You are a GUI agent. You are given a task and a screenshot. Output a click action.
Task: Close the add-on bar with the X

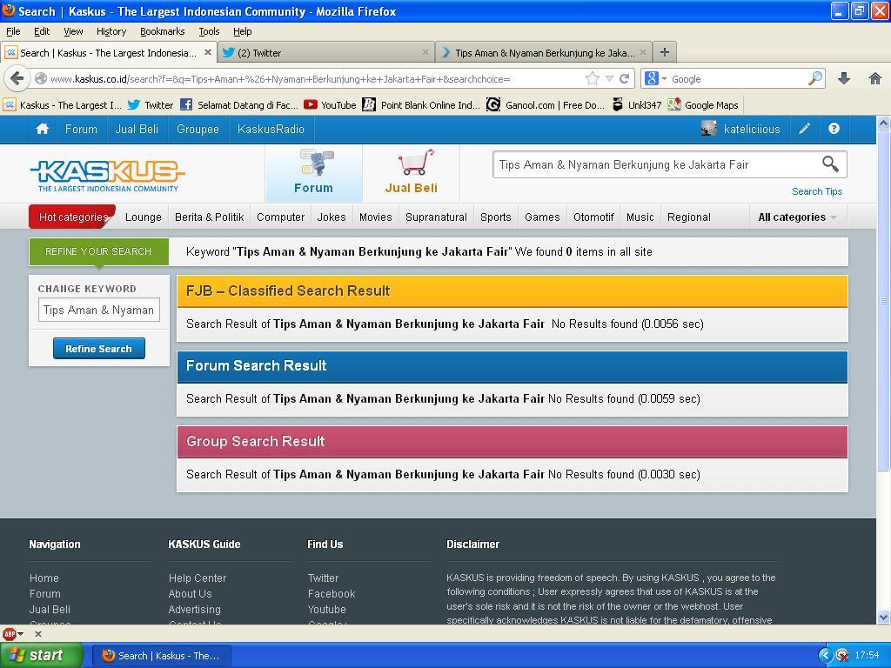[38, 634]
